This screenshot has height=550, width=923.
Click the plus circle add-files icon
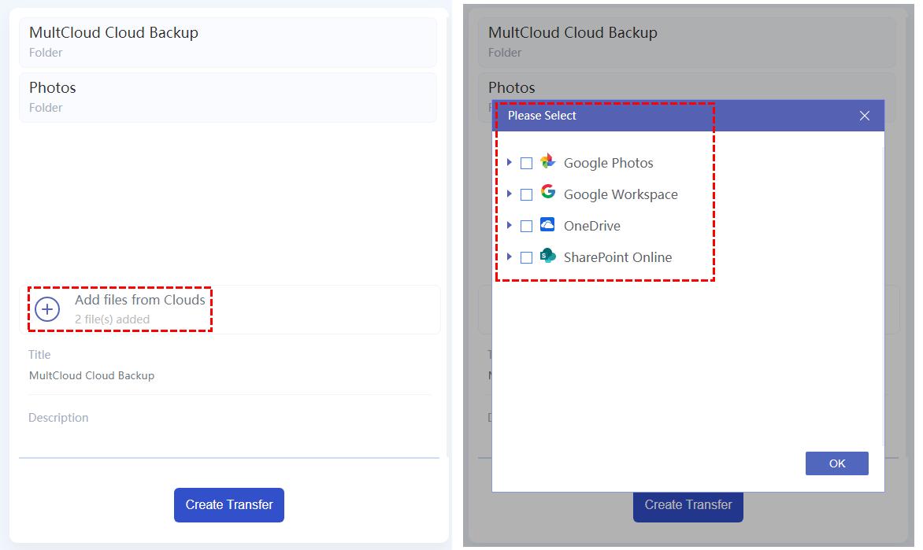click(x=47, y=309)
